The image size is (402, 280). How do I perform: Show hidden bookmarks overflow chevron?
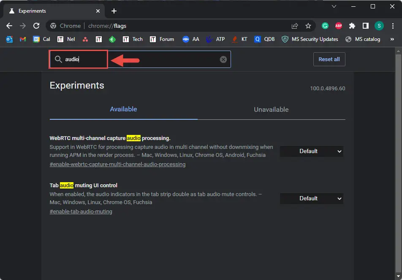point(392,39)
